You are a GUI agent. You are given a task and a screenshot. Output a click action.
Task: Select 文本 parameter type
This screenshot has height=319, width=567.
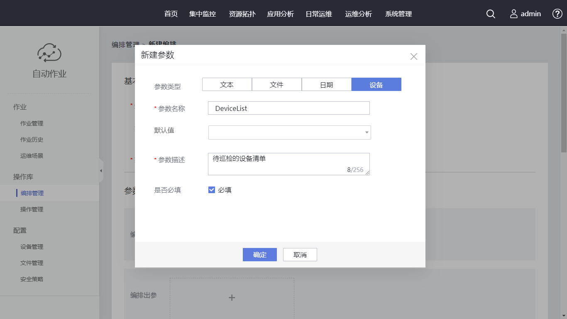(227, 84)
